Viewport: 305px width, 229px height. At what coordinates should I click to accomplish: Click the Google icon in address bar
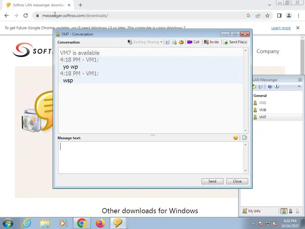pyautogui.click(x=248, y=16)
